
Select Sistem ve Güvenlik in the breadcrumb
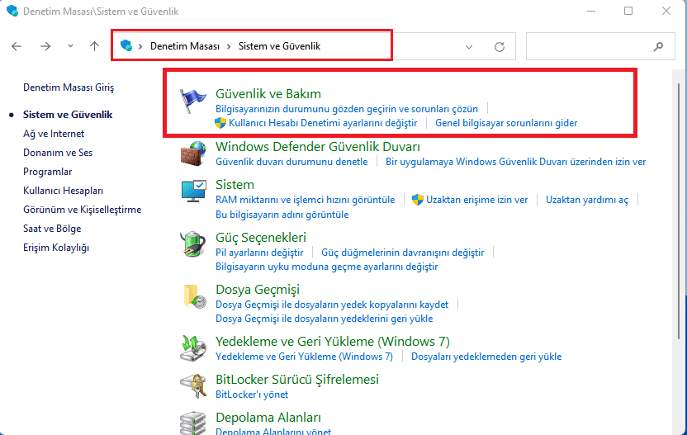tap(280, 46)
